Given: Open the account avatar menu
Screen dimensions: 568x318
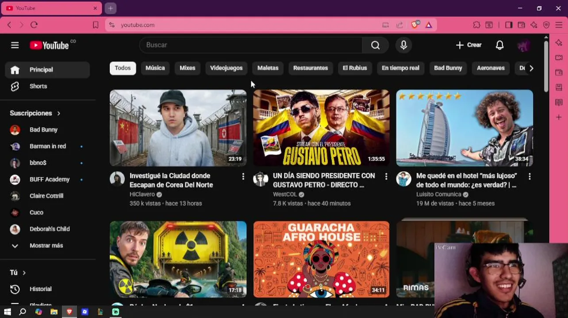Looking at the screenshot, I should click(x=523, y=45).
